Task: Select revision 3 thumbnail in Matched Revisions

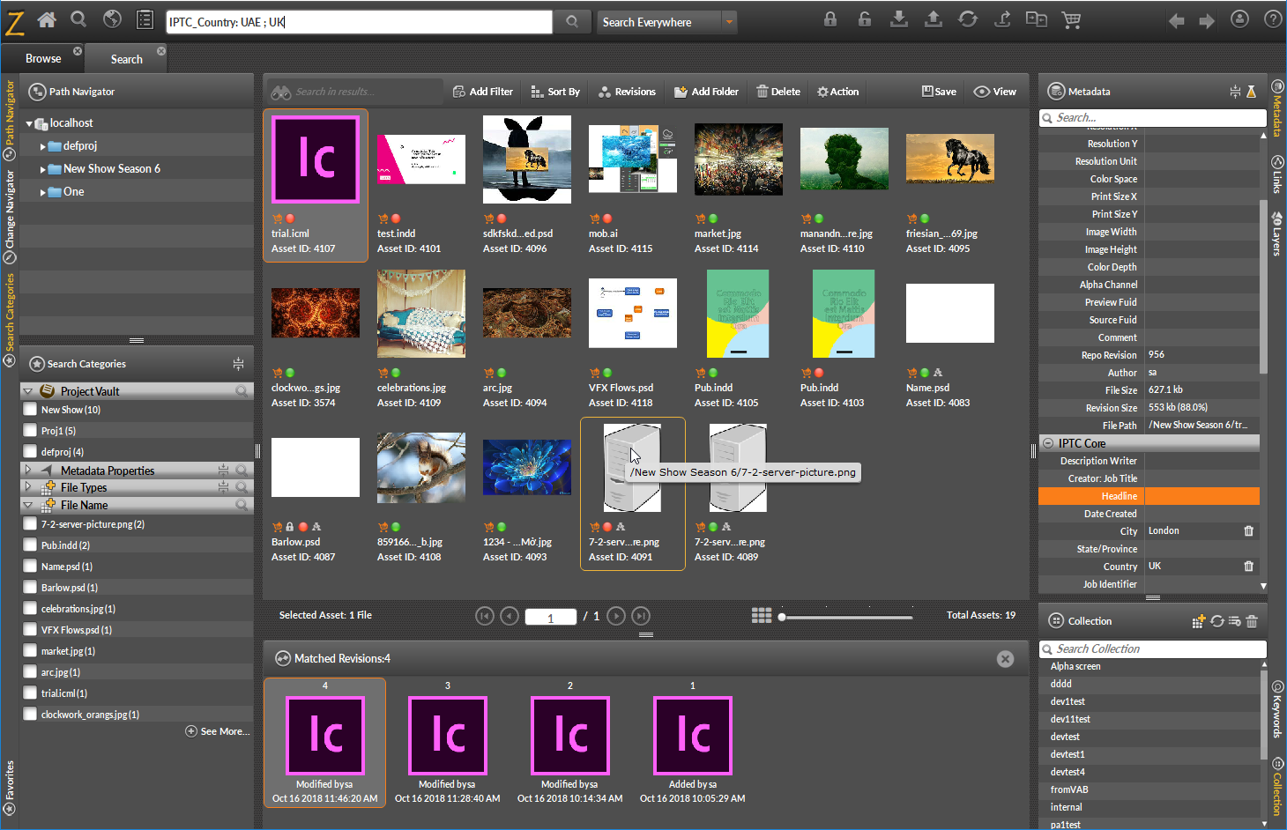Action: (448, 735)
